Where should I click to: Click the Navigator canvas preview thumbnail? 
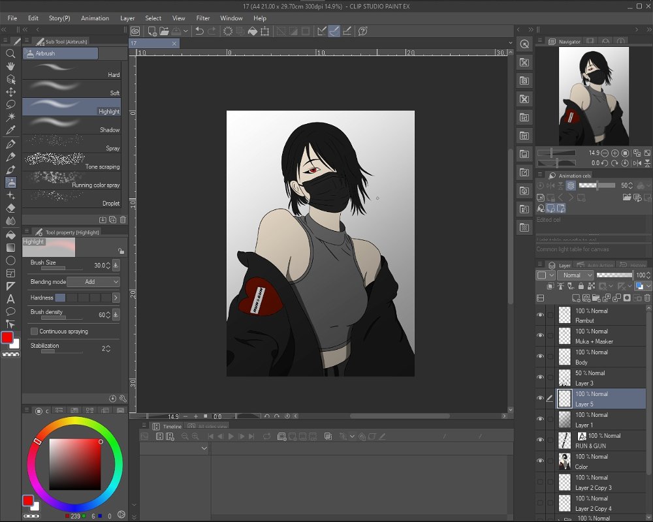594,96
